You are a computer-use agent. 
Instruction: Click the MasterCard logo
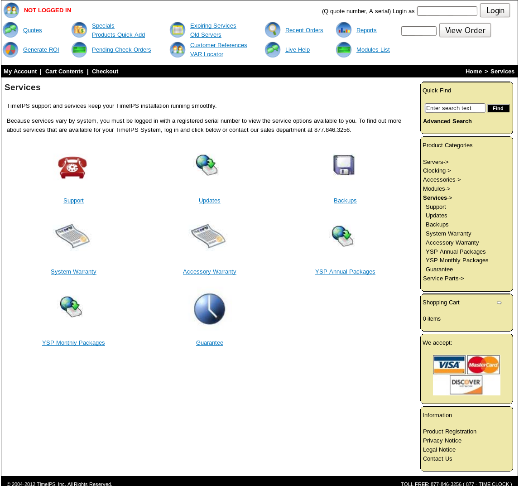[x=483, y=365]
